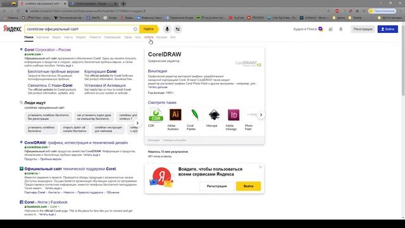Viewport: 405px width, 228px height.
Task: Click the browser back arrow
Action: point(4,11)
